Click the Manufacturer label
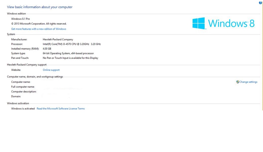This screenshot has width=263, height=152. coord(19,40)
